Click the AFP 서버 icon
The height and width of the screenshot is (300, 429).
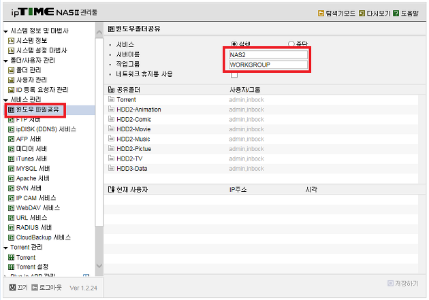coord(11,139)
